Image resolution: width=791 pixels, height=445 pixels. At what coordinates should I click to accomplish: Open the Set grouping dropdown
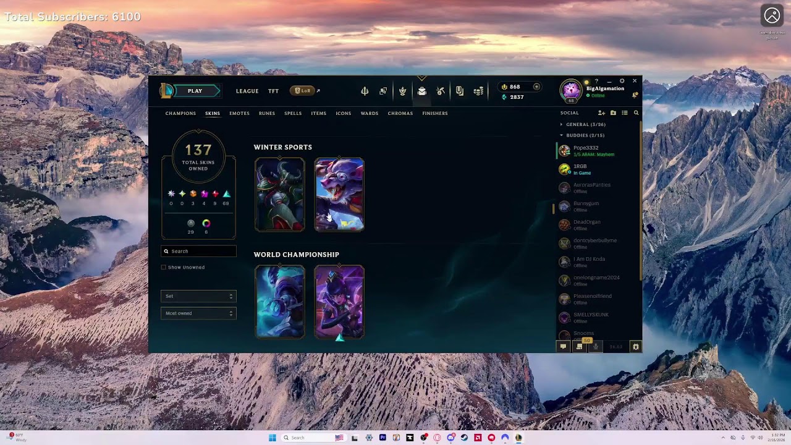(198, 296)
